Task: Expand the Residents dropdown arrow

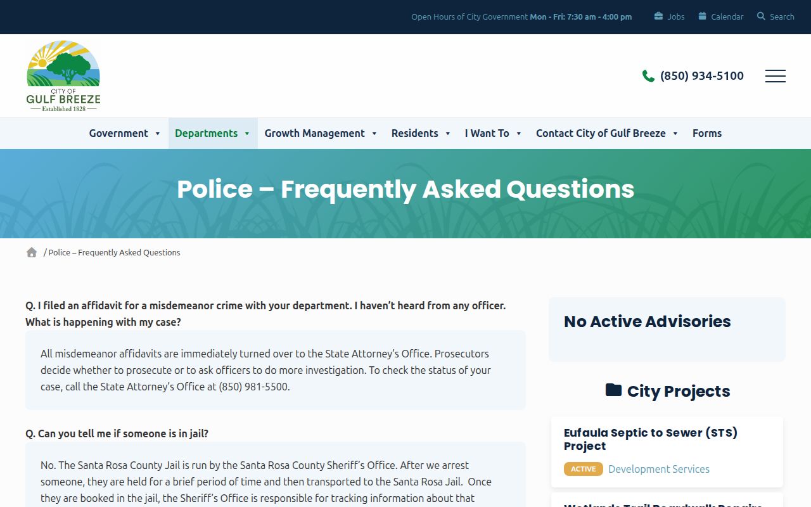Action: tap(448, 133)
